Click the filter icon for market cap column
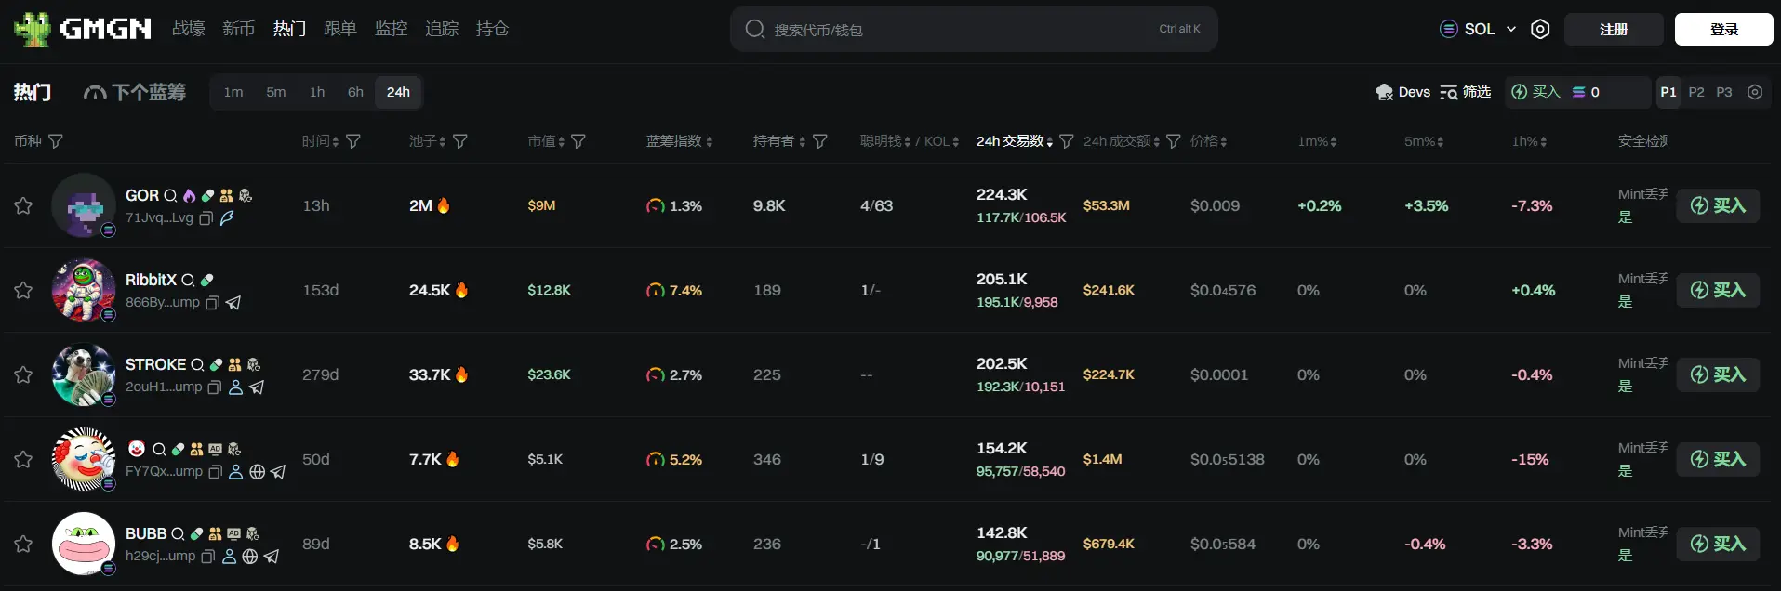The image size is (1781, 591). [578, 141]
